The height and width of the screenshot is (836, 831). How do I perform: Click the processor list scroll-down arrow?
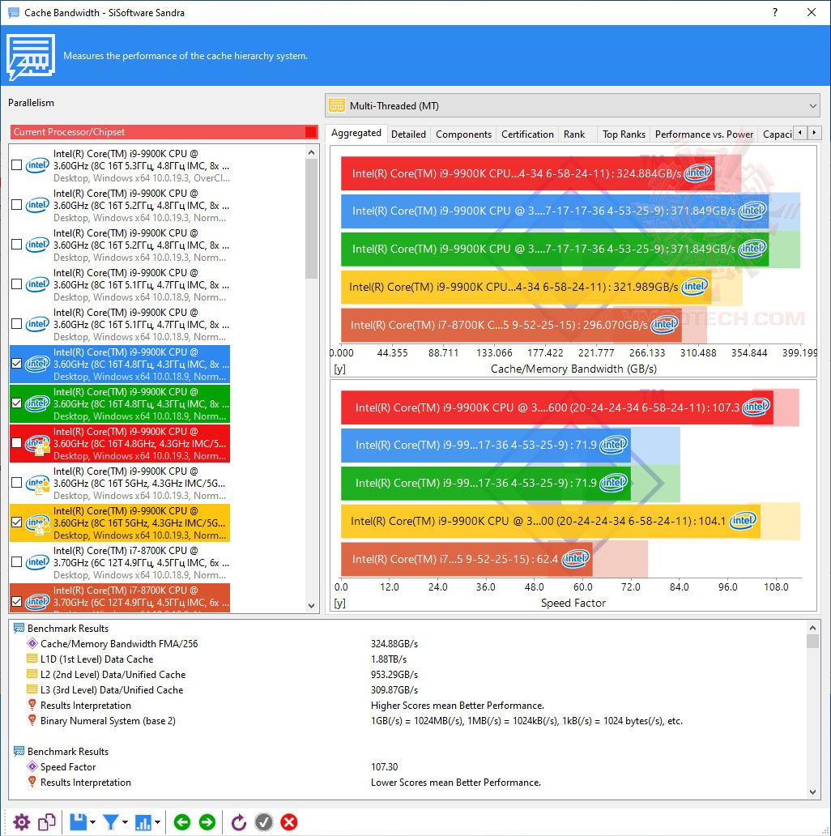(311, 606)
